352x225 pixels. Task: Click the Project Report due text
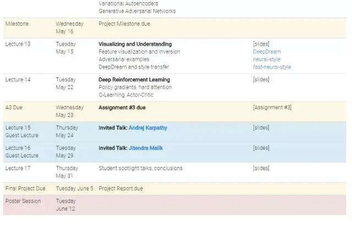click(x=120, y=188)
